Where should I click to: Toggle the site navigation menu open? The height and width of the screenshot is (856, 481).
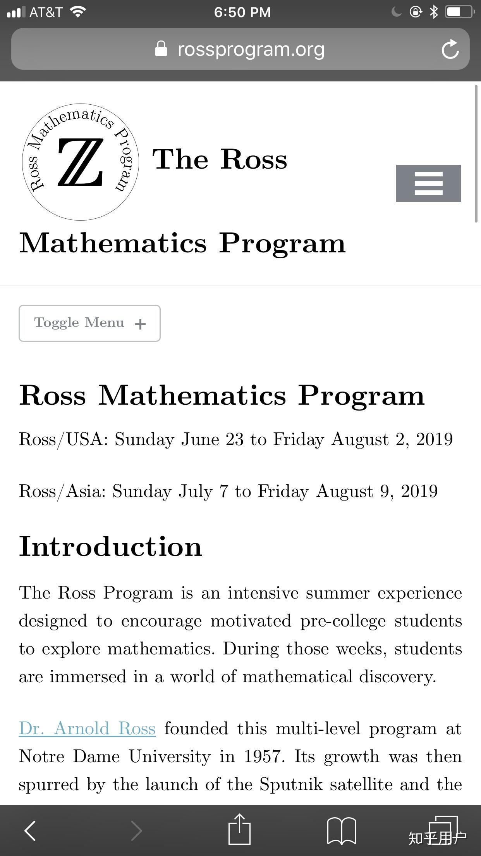click(89, 323)
